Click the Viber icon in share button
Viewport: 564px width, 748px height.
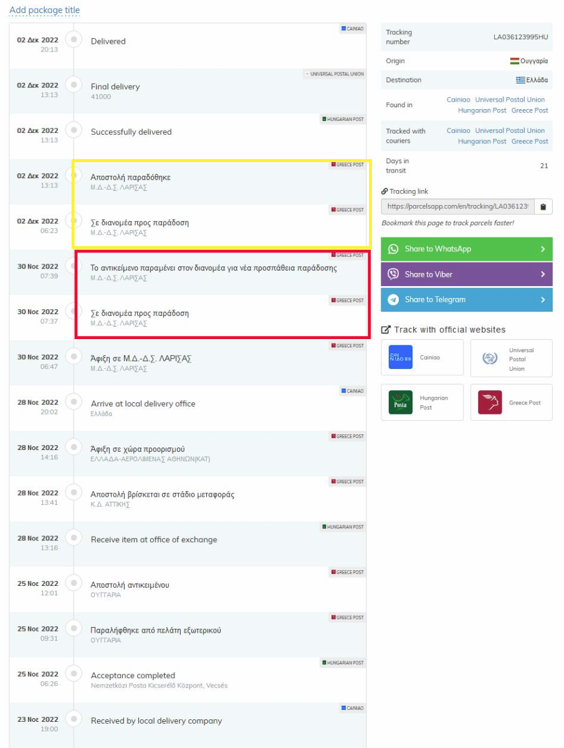click(393, 274)
